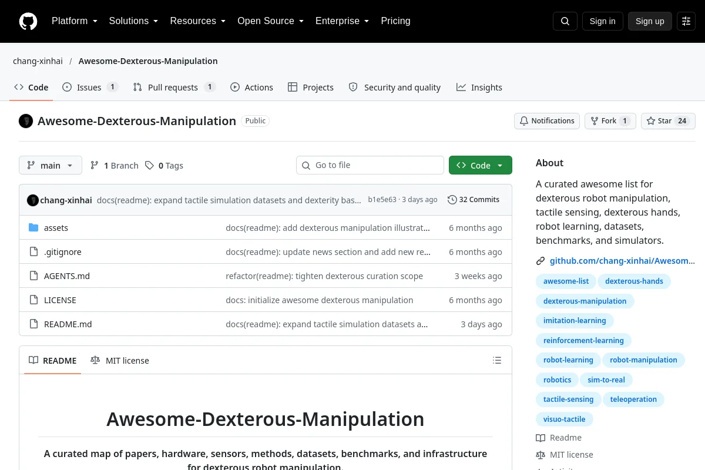Open the main branch selector dropdown
The height and width of the screenshot is (470, 705).
coord(51,165)
